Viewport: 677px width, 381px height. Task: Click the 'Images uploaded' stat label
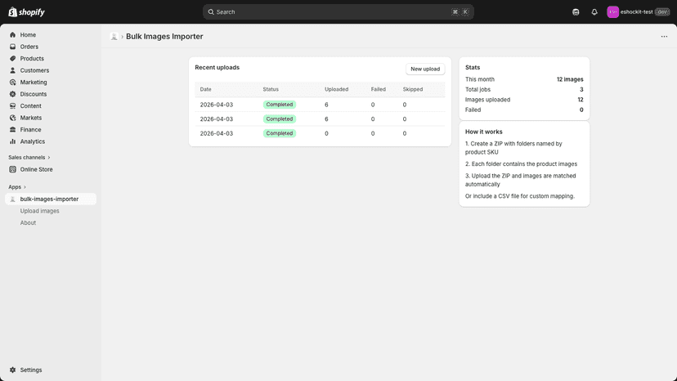487,100
